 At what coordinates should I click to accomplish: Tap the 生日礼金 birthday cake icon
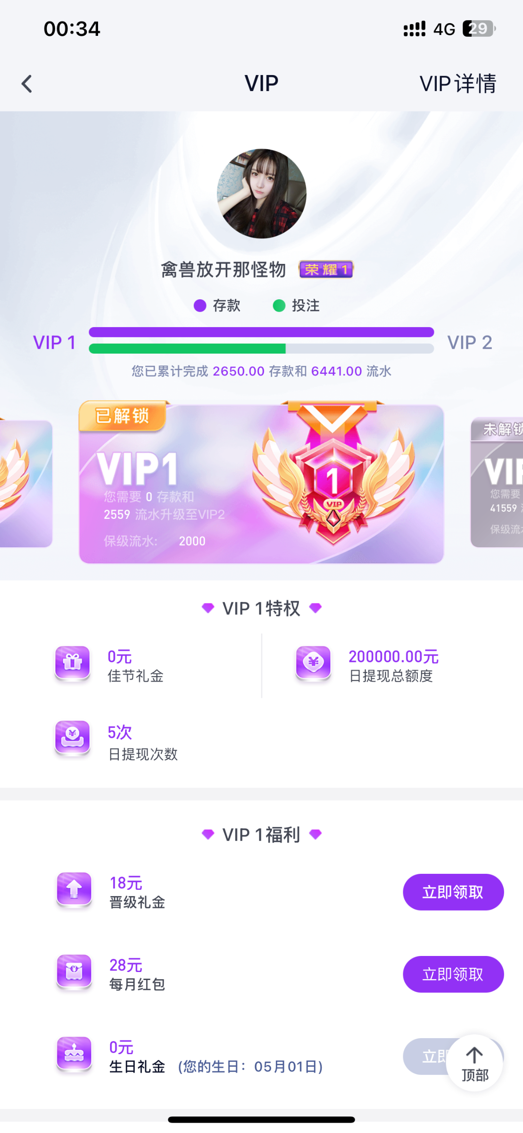tap(74, 1054)
